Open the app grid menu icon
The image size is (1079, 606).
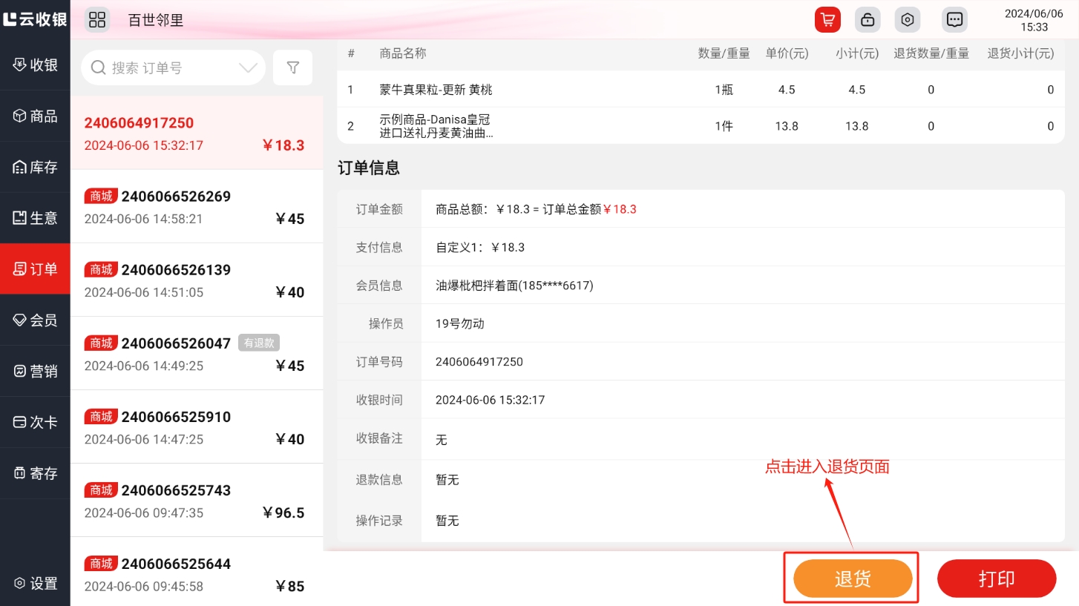[97, 19]
